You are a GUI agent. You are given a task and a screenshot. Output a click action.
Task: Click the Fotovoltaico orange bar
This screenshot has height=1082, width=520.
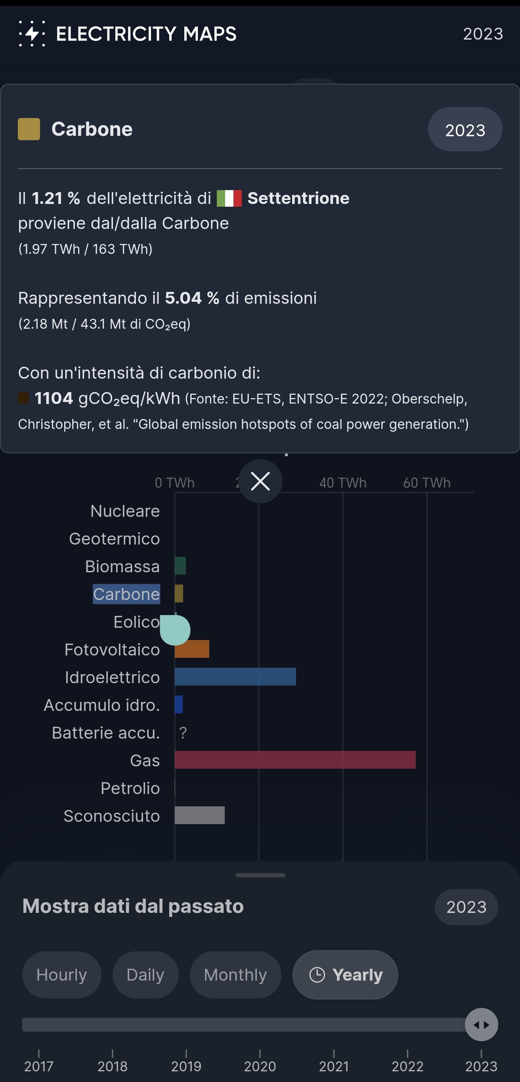point(192,649)
